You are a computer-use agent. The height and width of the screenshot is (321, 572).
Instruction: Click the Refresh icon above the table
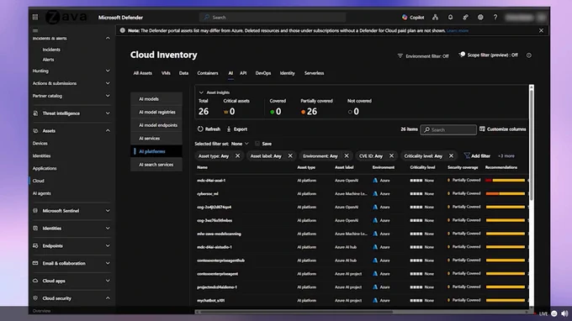click(200, 129)
